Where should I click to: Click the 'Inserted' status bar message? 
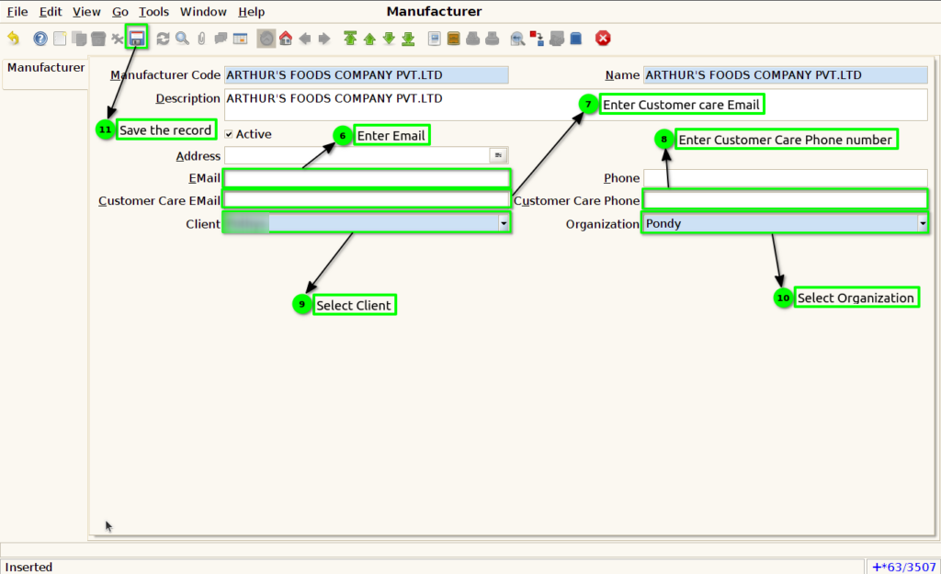28,567
